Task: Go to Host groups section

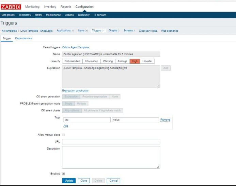Action: (x=7, y=15)
